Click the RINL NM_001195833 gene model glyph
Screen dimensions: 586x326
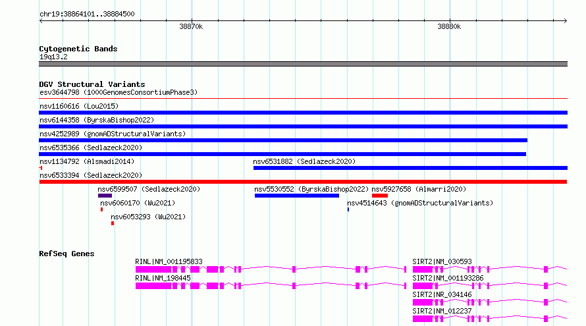(271, 269)
